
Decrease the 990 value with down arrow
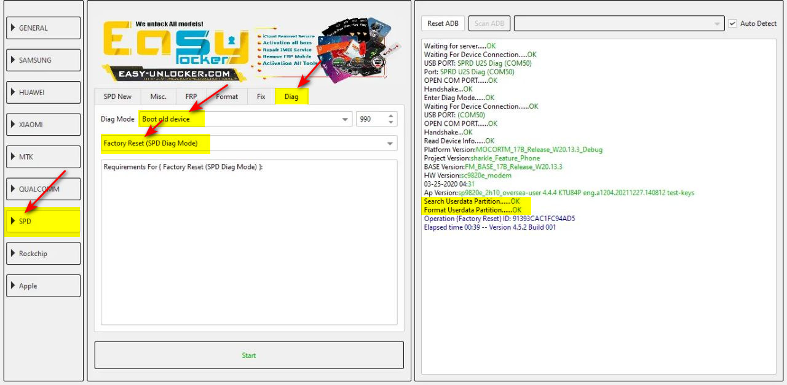tap(391, 123)
